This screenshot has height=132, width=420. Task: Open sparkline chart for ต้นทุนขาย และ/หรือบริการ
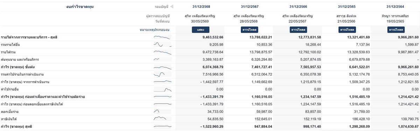[163, 60]
